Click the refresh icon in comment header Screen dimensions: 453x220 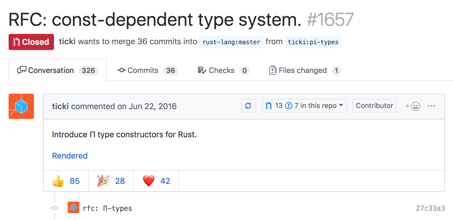(x=248, y=106)
